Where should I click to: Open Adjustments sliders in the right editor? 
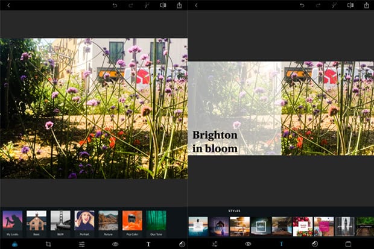[214, 244]
